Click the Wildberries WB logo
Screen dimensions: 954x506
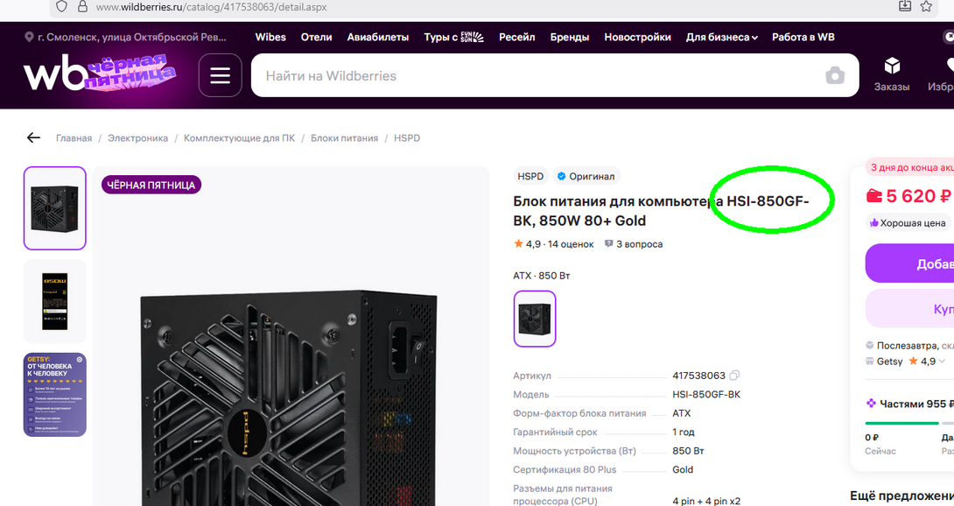[54, 75]
